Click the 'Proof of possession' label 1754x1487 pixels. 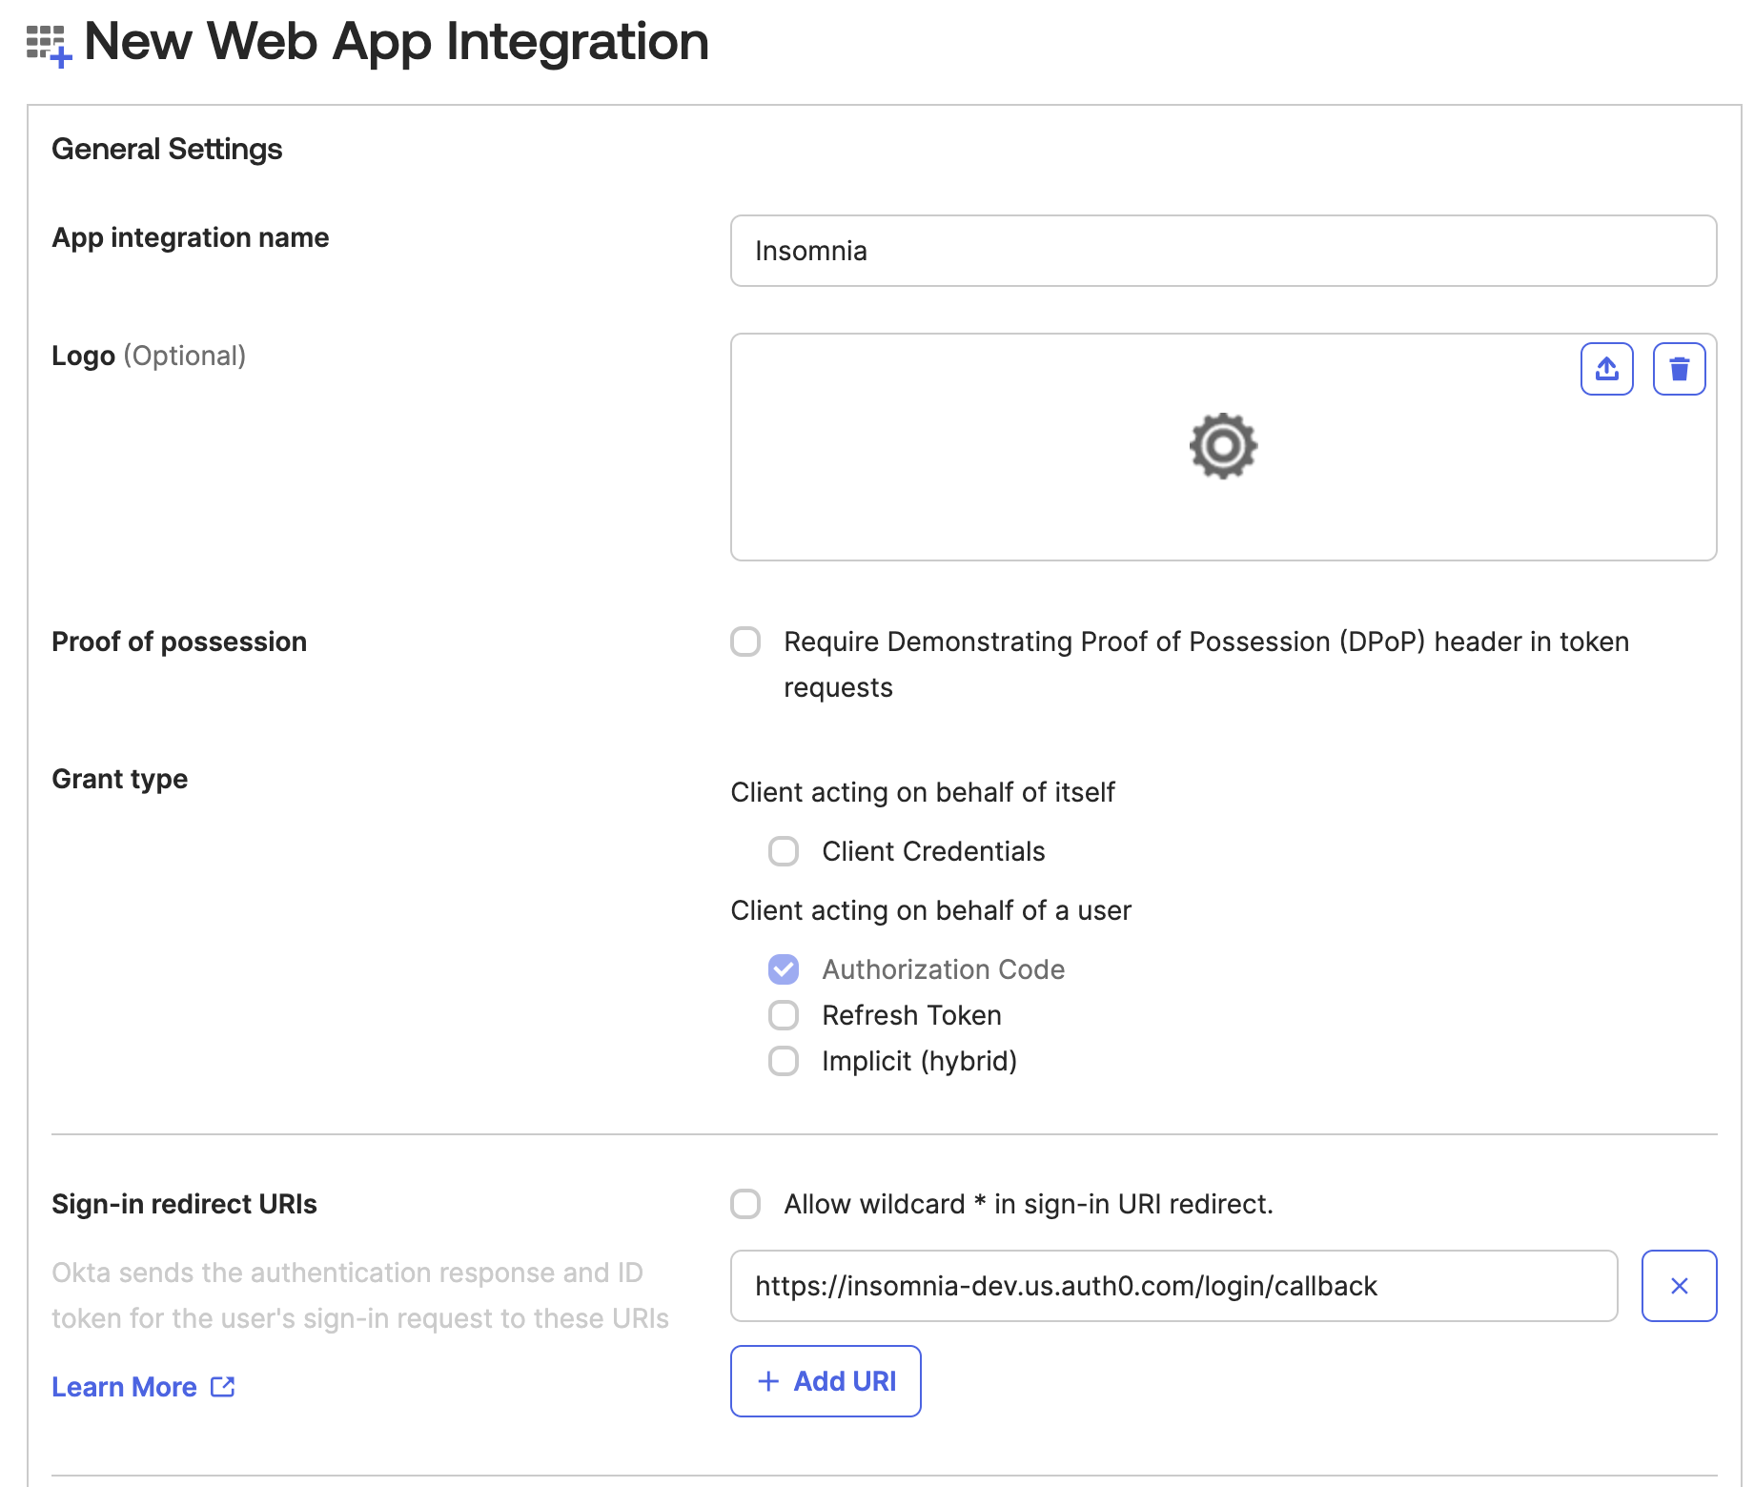[179, 642]
